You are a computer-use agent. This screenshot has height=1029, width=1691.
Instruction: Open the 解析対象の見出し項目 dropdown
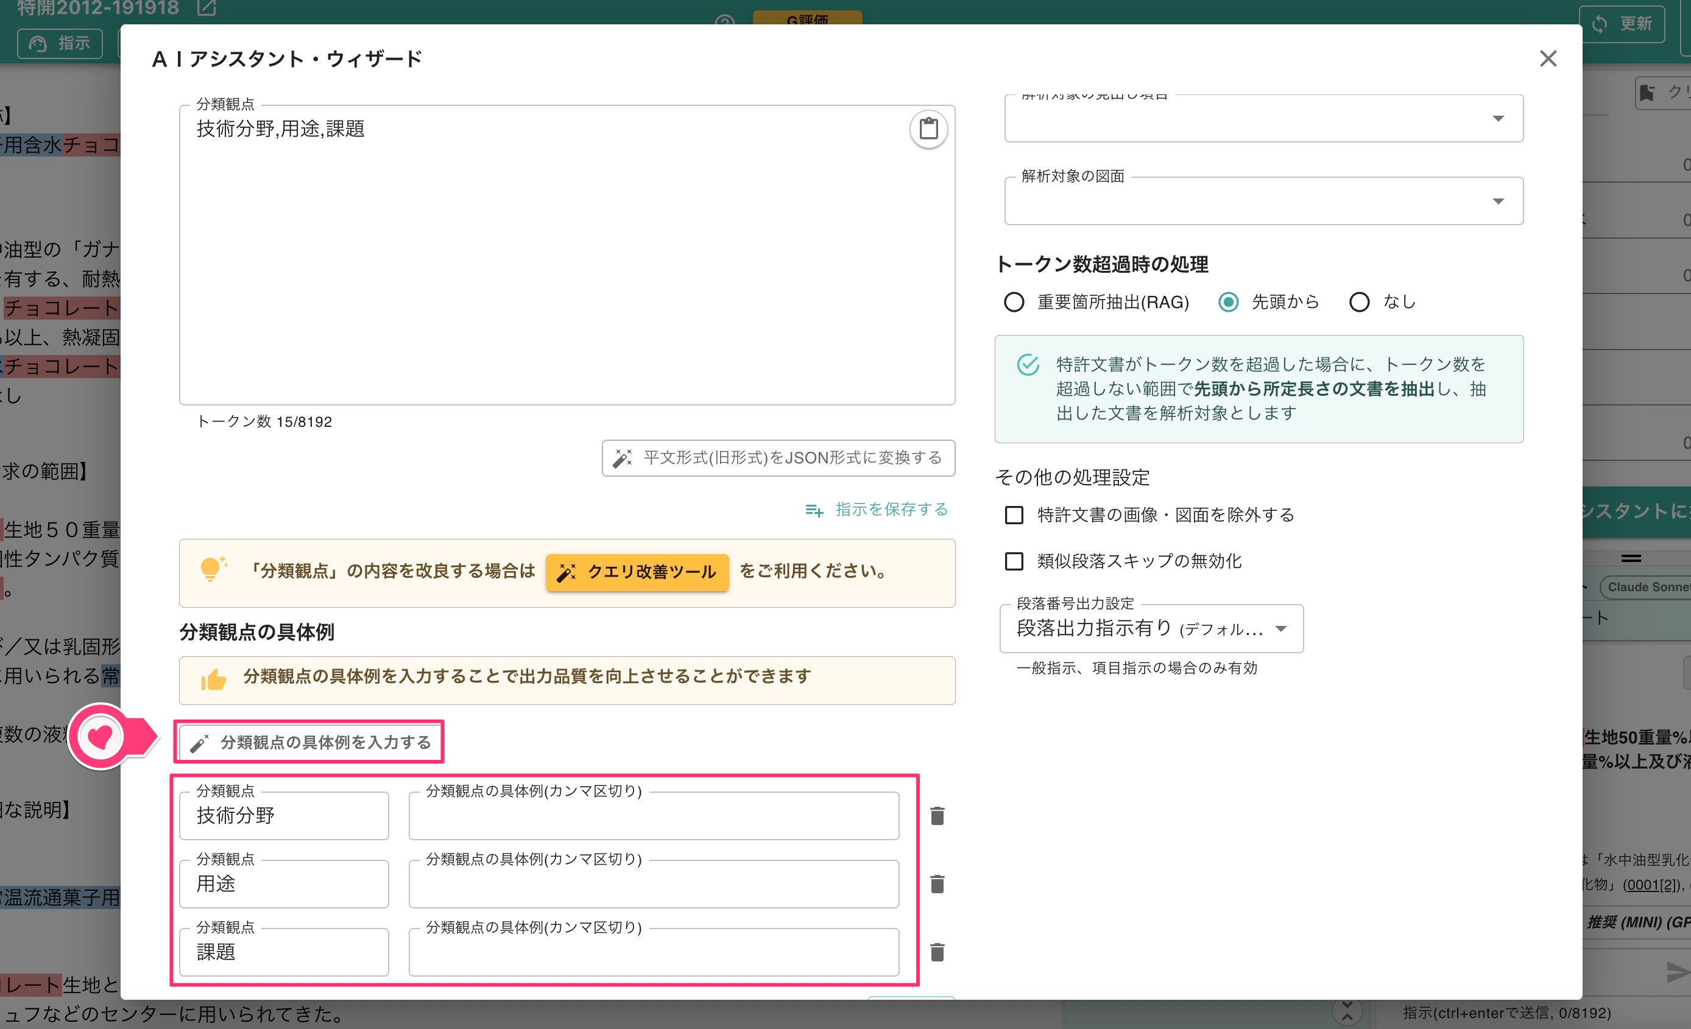pyautogui.click(x=1263, y=119)
